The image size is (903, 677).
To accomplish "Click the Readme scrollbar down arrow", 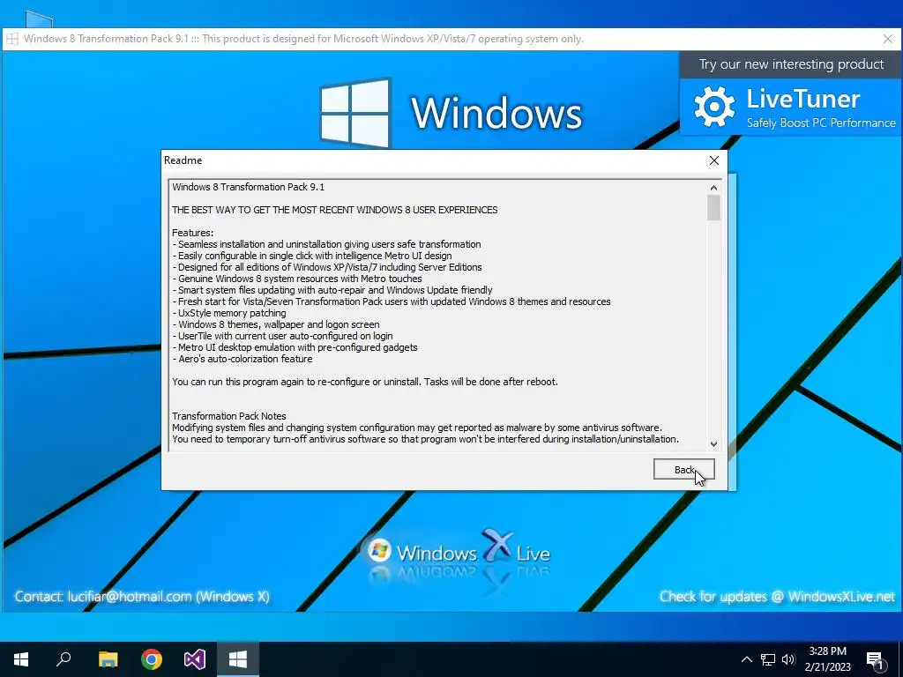I will point(713,444).
